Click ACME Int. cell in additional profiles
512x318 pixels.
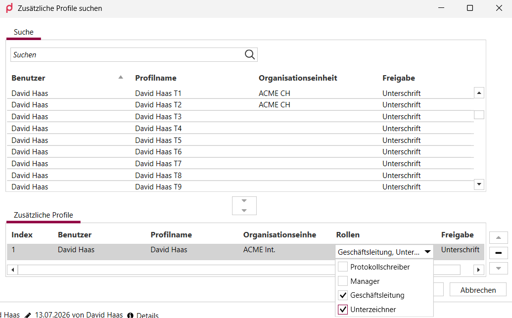click(259, 250)
